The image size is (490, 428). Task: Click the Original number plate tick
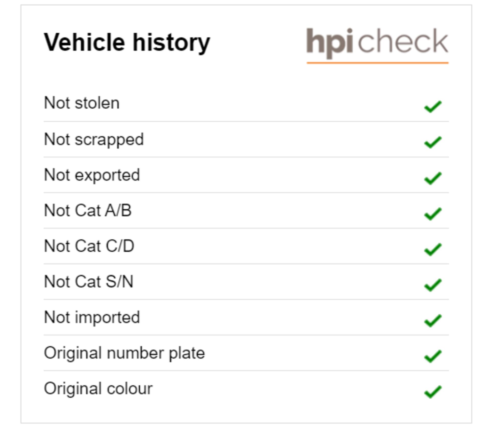pos(433,356)
